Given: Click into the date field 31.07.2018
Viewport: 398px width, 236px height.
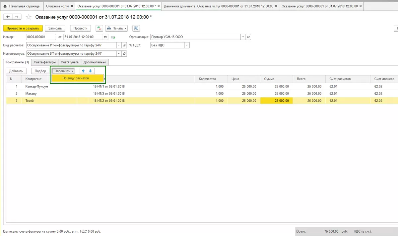Looking at the screenshot, I should (x=84, y=37).
